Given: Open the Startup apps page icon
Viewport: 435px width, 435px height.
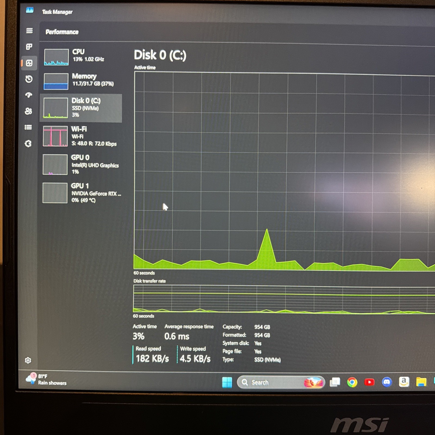Looking at the screenshot, I should [x=29, y=95].
